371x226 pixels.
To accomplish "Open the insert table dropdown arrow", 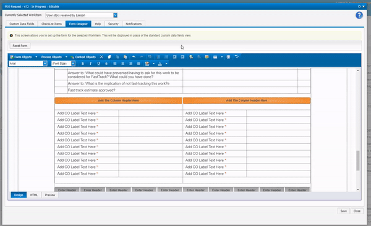I will coord(222,57).
